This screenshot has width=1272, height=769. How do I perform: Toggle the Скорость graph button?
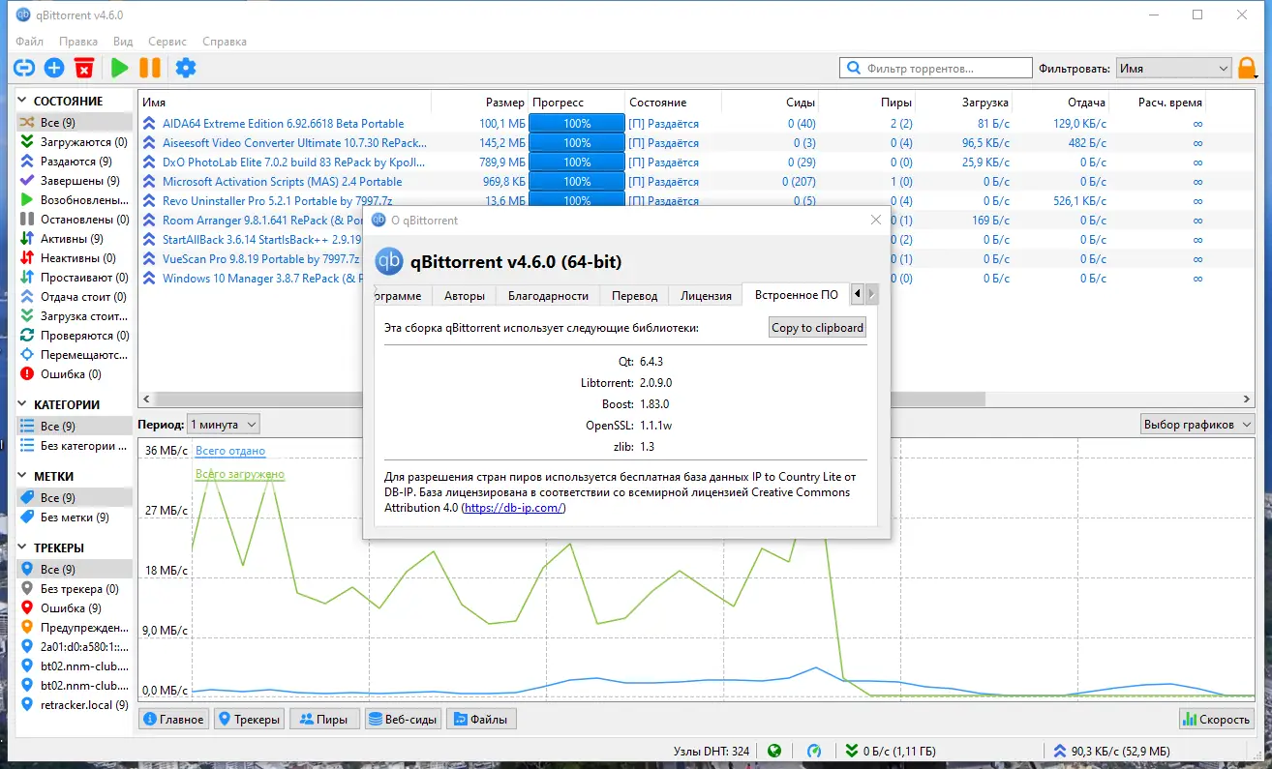coord(1216,719)
